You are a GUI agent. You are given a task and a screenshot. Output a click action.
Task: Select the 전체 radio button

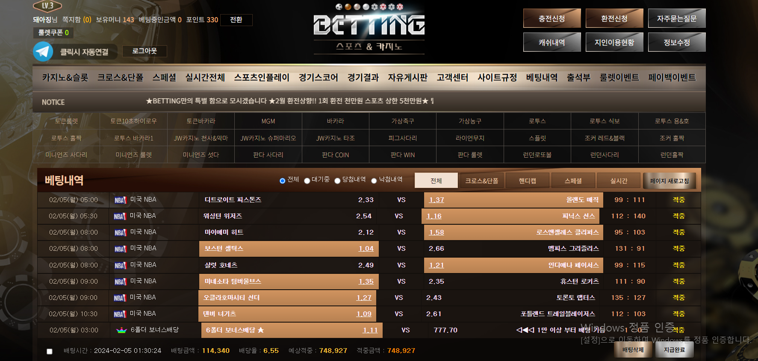pyautogui.click(x=282, y=181)
